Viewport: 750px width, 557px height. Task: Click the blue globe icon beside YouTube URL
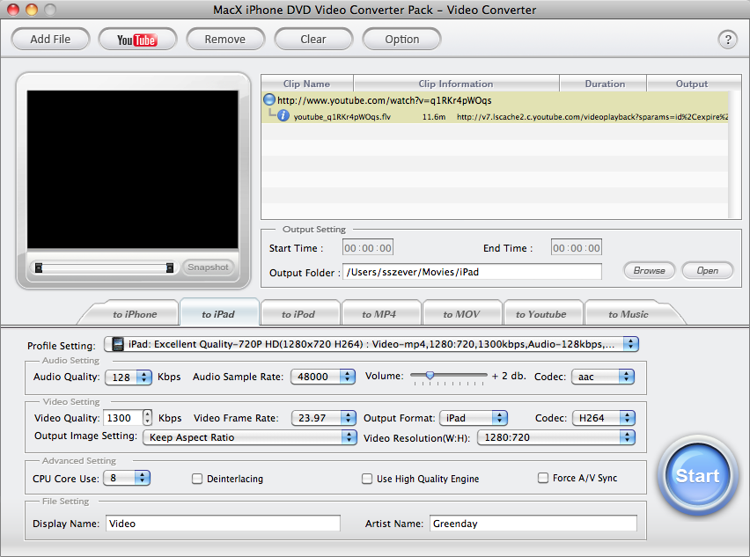[269, 100]
